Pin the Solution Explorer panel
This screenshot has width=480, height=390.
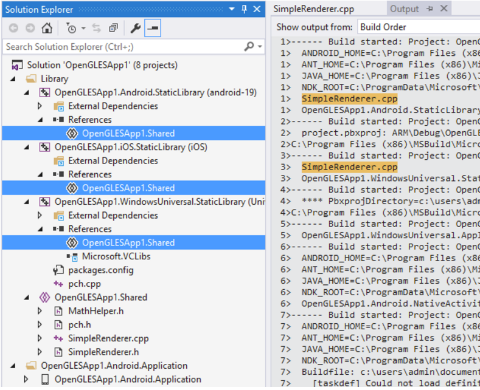245,9
